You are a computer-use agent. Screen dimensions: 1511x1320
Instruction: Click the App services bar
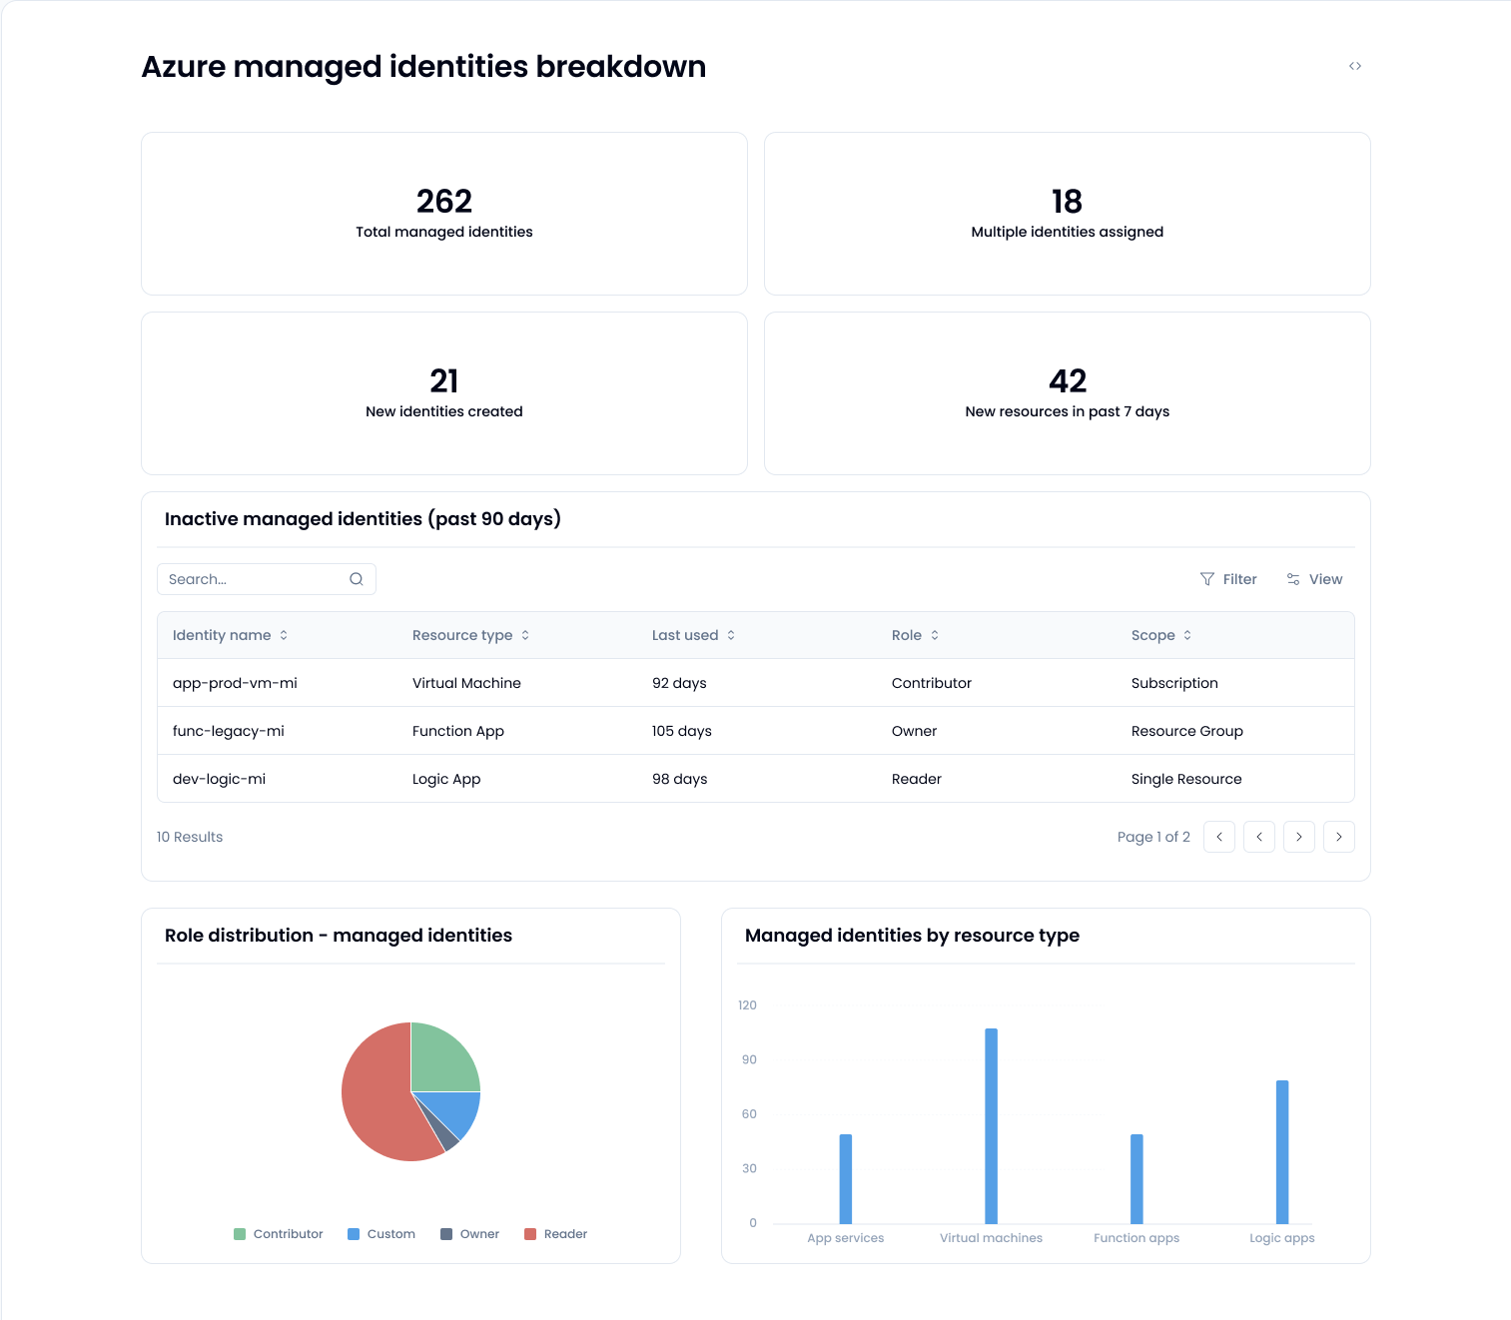point(846,1179)
